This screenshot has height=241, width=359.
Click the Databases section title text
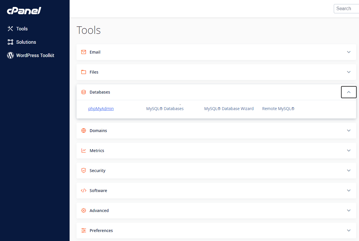tap(100, 92)
